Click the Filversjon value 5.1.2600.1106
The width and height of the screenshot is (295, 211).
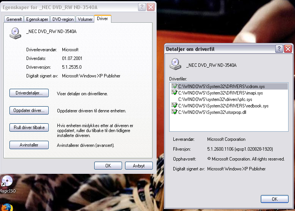[x=240, y=149]
